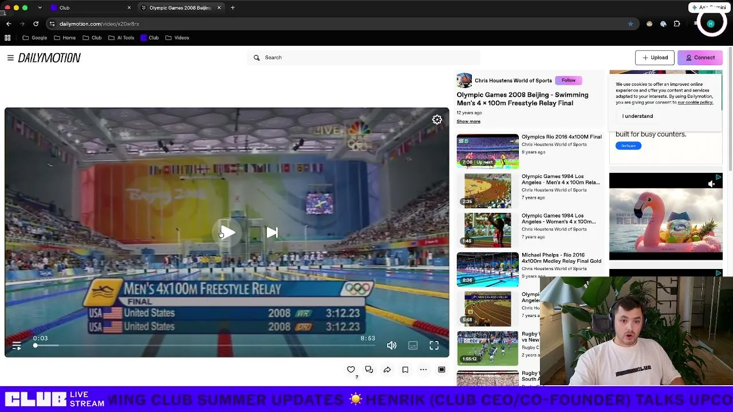Close the Club browser tab
Screen dimensions: 733x412
[129, 8]
